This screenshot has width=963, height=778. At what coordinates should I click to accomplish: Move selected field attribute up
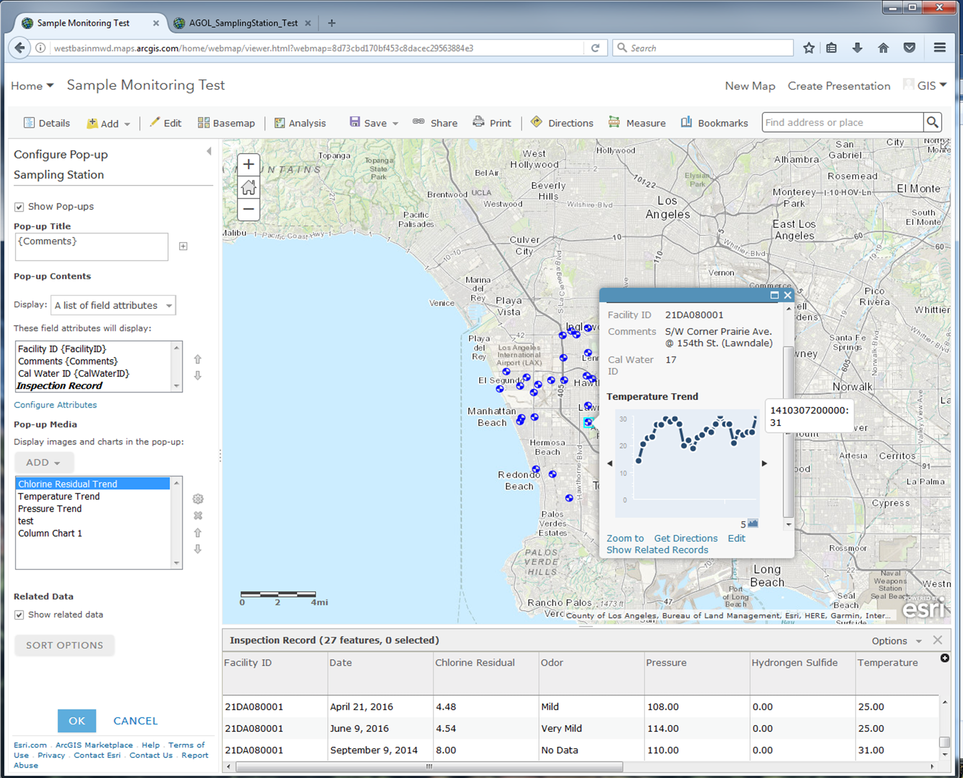click(198, 359)
